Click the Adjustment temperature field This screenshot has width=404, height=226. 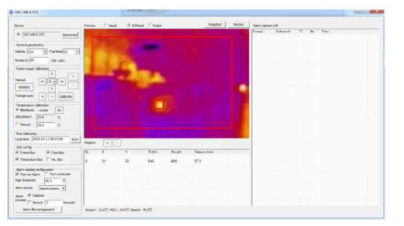tap(46, 117)
